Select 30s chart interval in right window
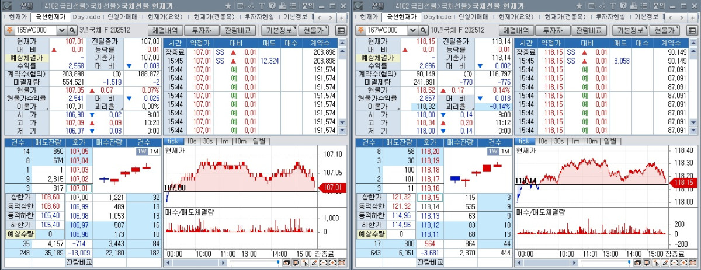Screen dimensions: 701x270 tap(559, 141)
